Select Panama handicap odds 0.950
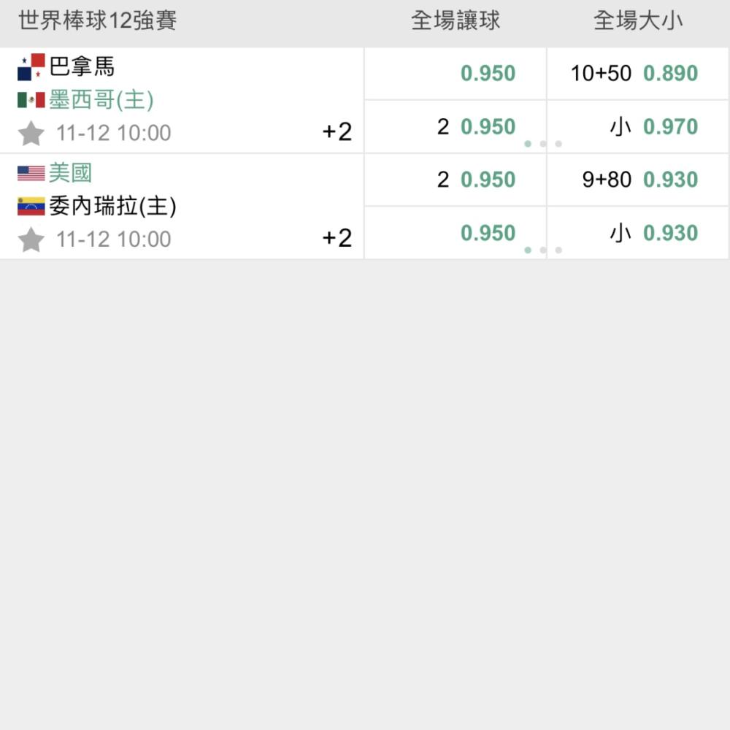 coord(455,73)
